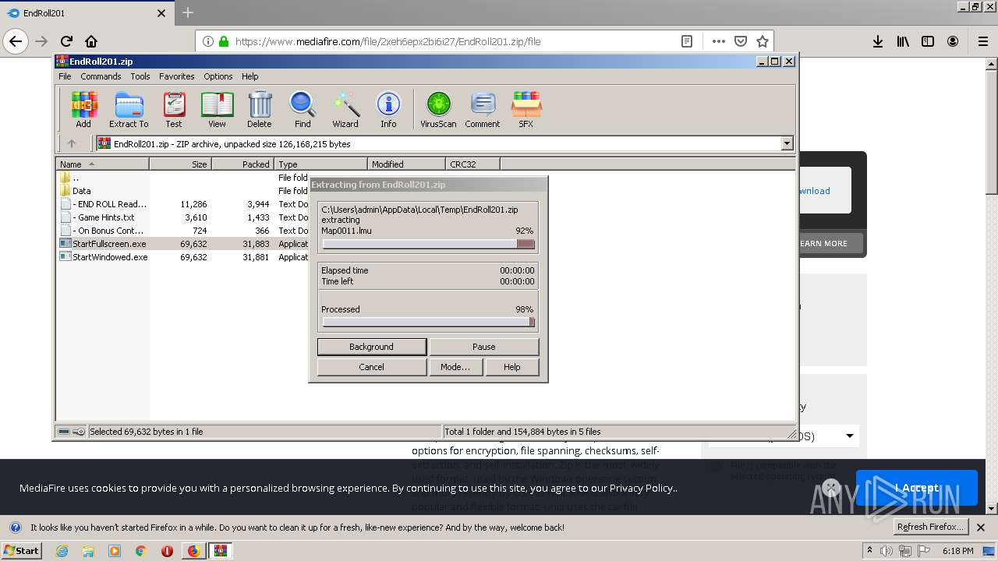
Task: Select the Data folder row
Action: (82, 191)
